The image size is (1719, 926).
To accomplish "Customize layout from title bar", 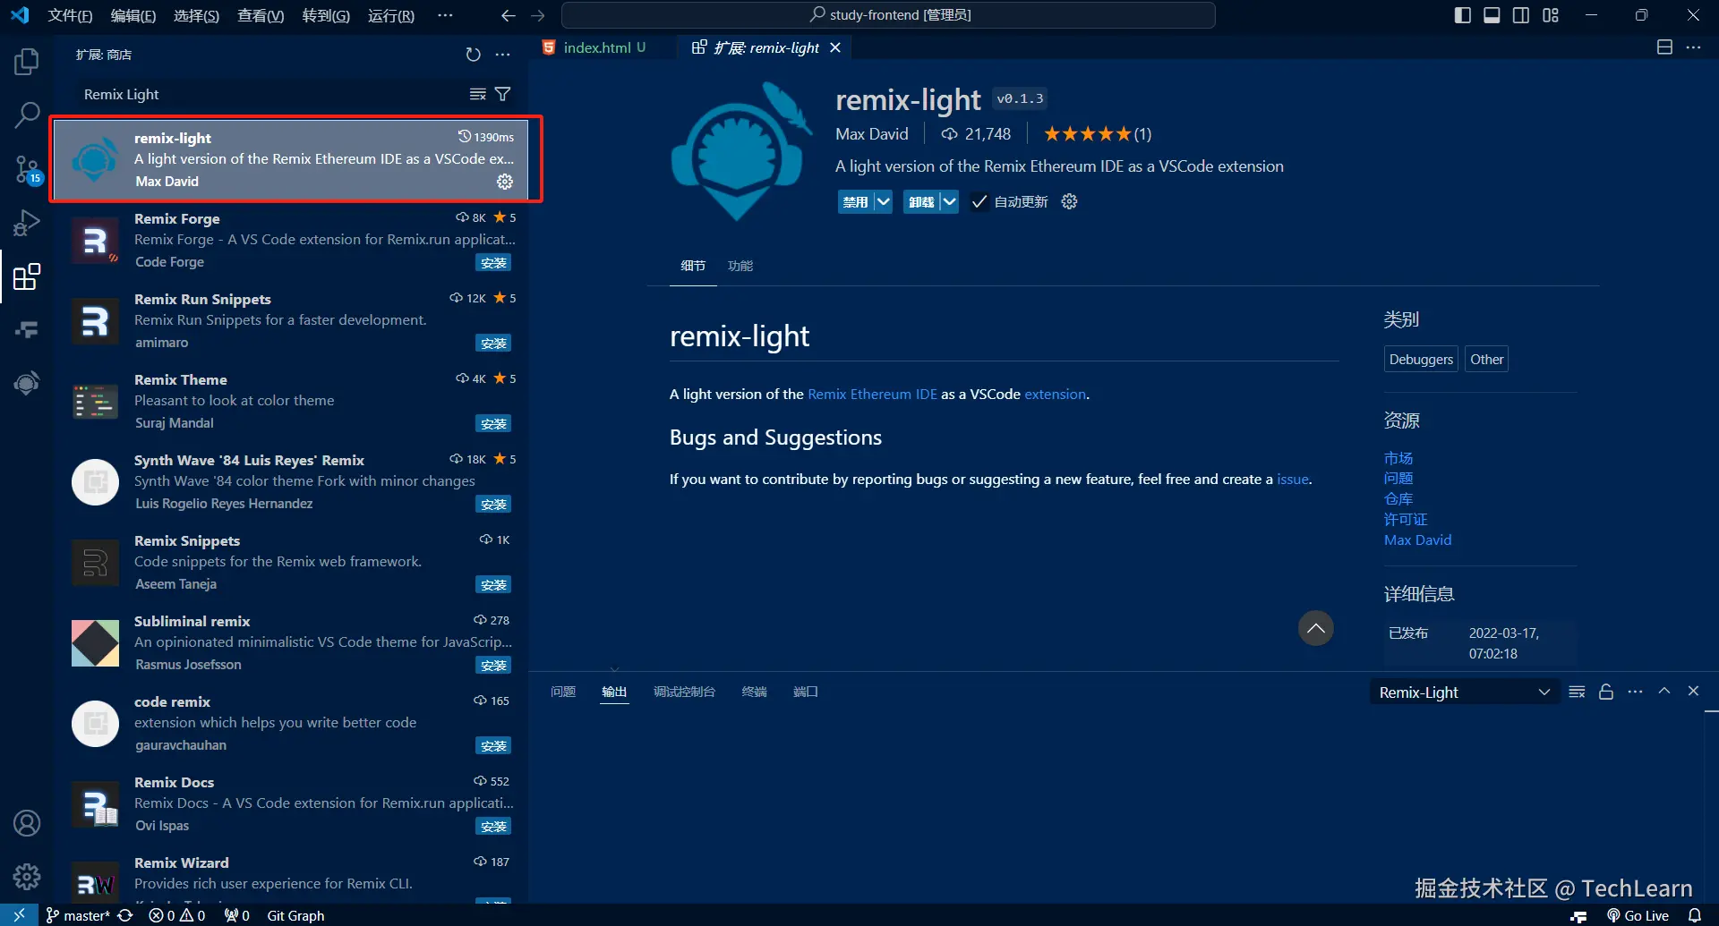I will 1551,15.
